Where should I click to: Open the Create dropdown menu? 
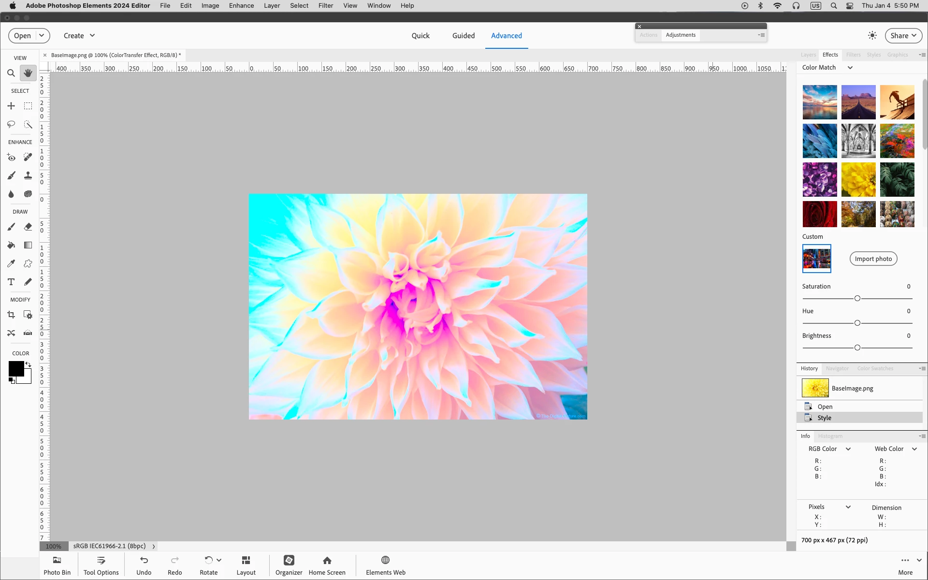tap(79, 35)
